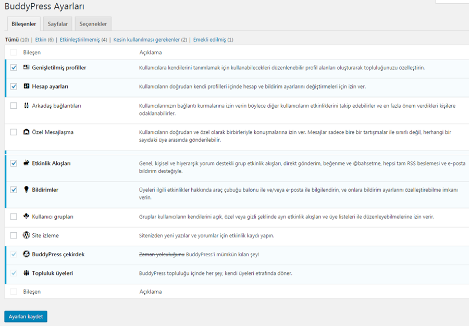Open the Sayfalar tab
The height and width of the screenshot is (326, 469).
tap(58, 24)
